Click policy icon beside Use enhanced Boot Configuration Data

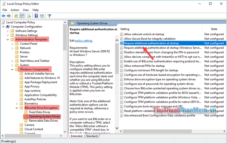click(x=122, y=116)
